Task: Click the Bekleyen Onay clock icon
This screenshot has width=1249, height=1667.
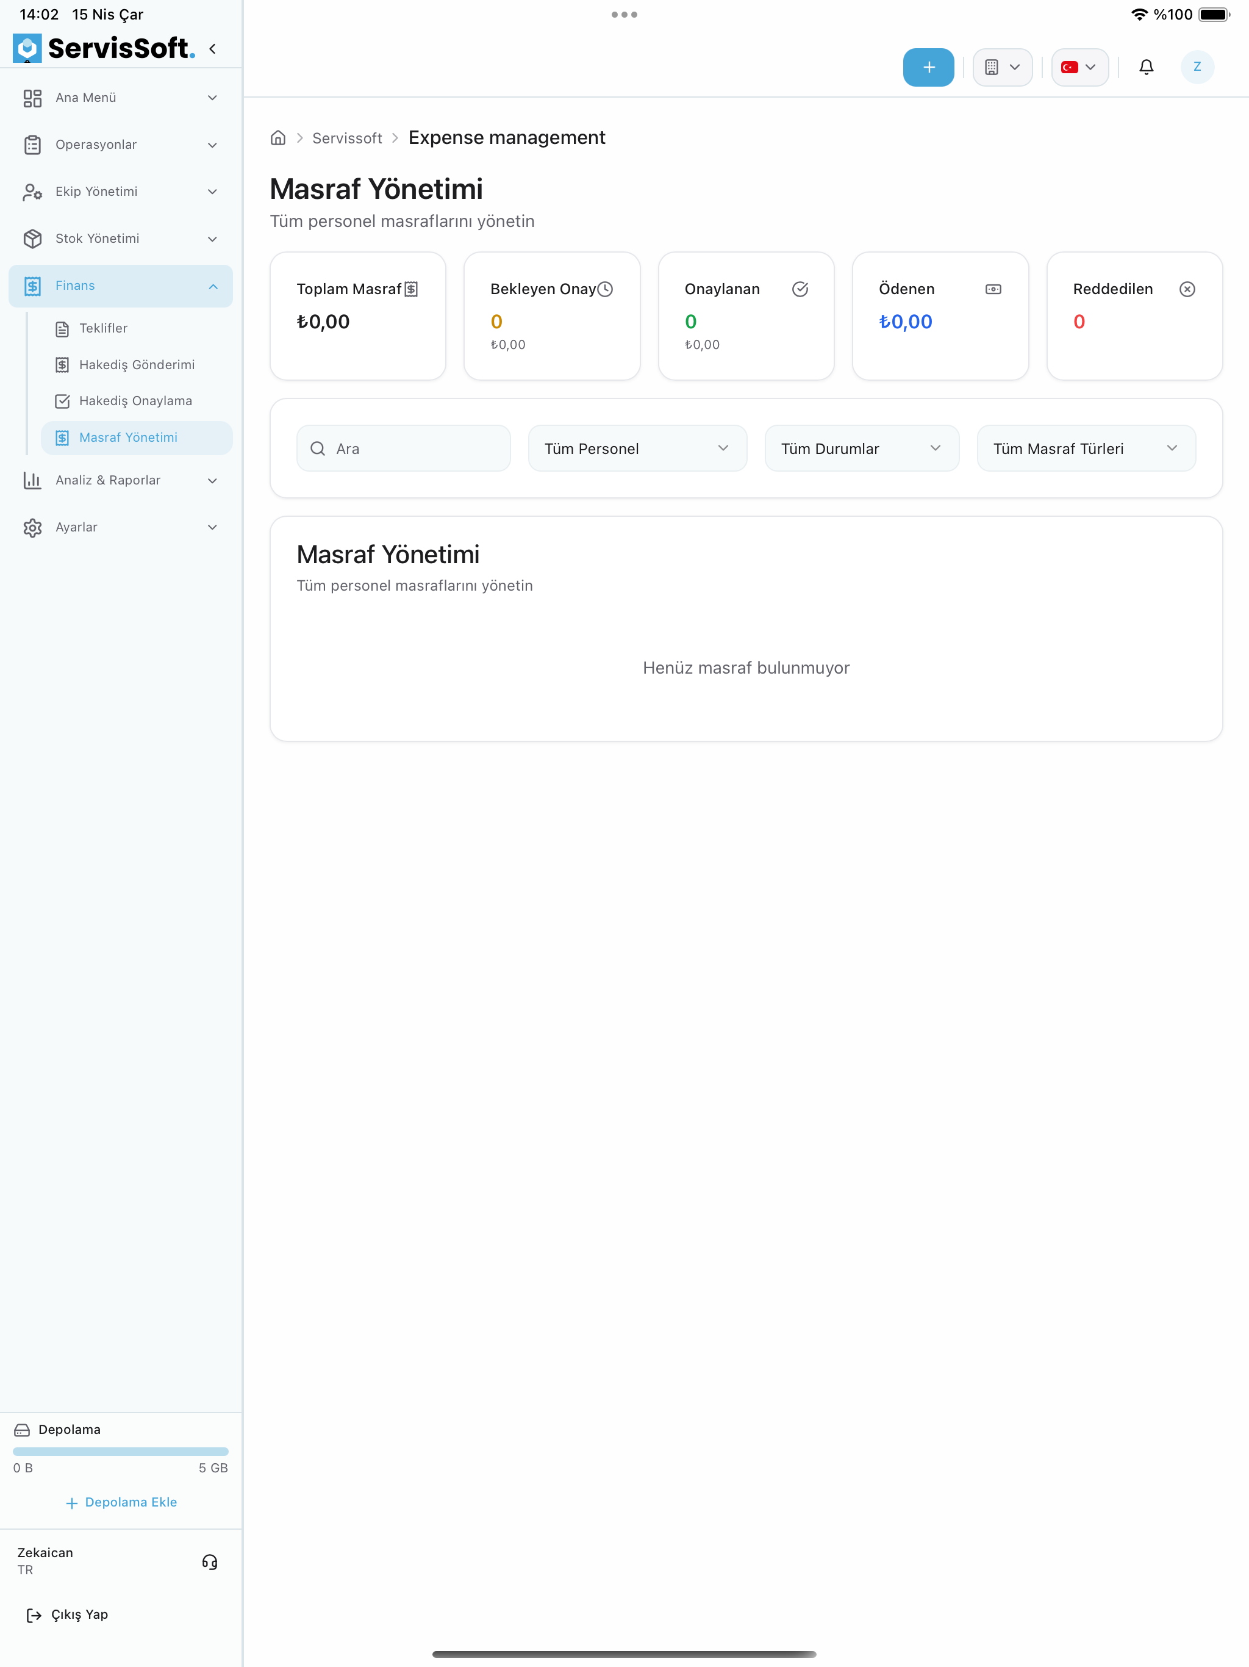Action: (x=605, y=289)
